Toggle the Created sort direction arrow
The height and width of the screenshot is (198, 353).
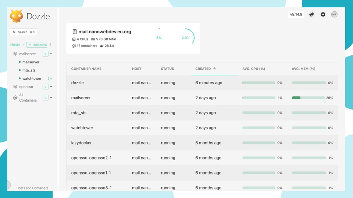click(x=214, y=68)
